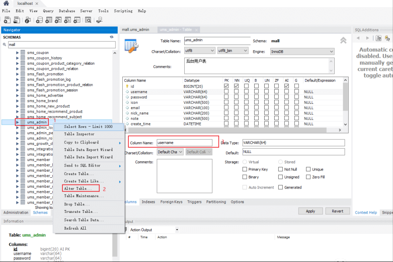Open the Context Help tab
Viewport: 393px width, 262px height.
pyautogui.click(x=366, y=212)
